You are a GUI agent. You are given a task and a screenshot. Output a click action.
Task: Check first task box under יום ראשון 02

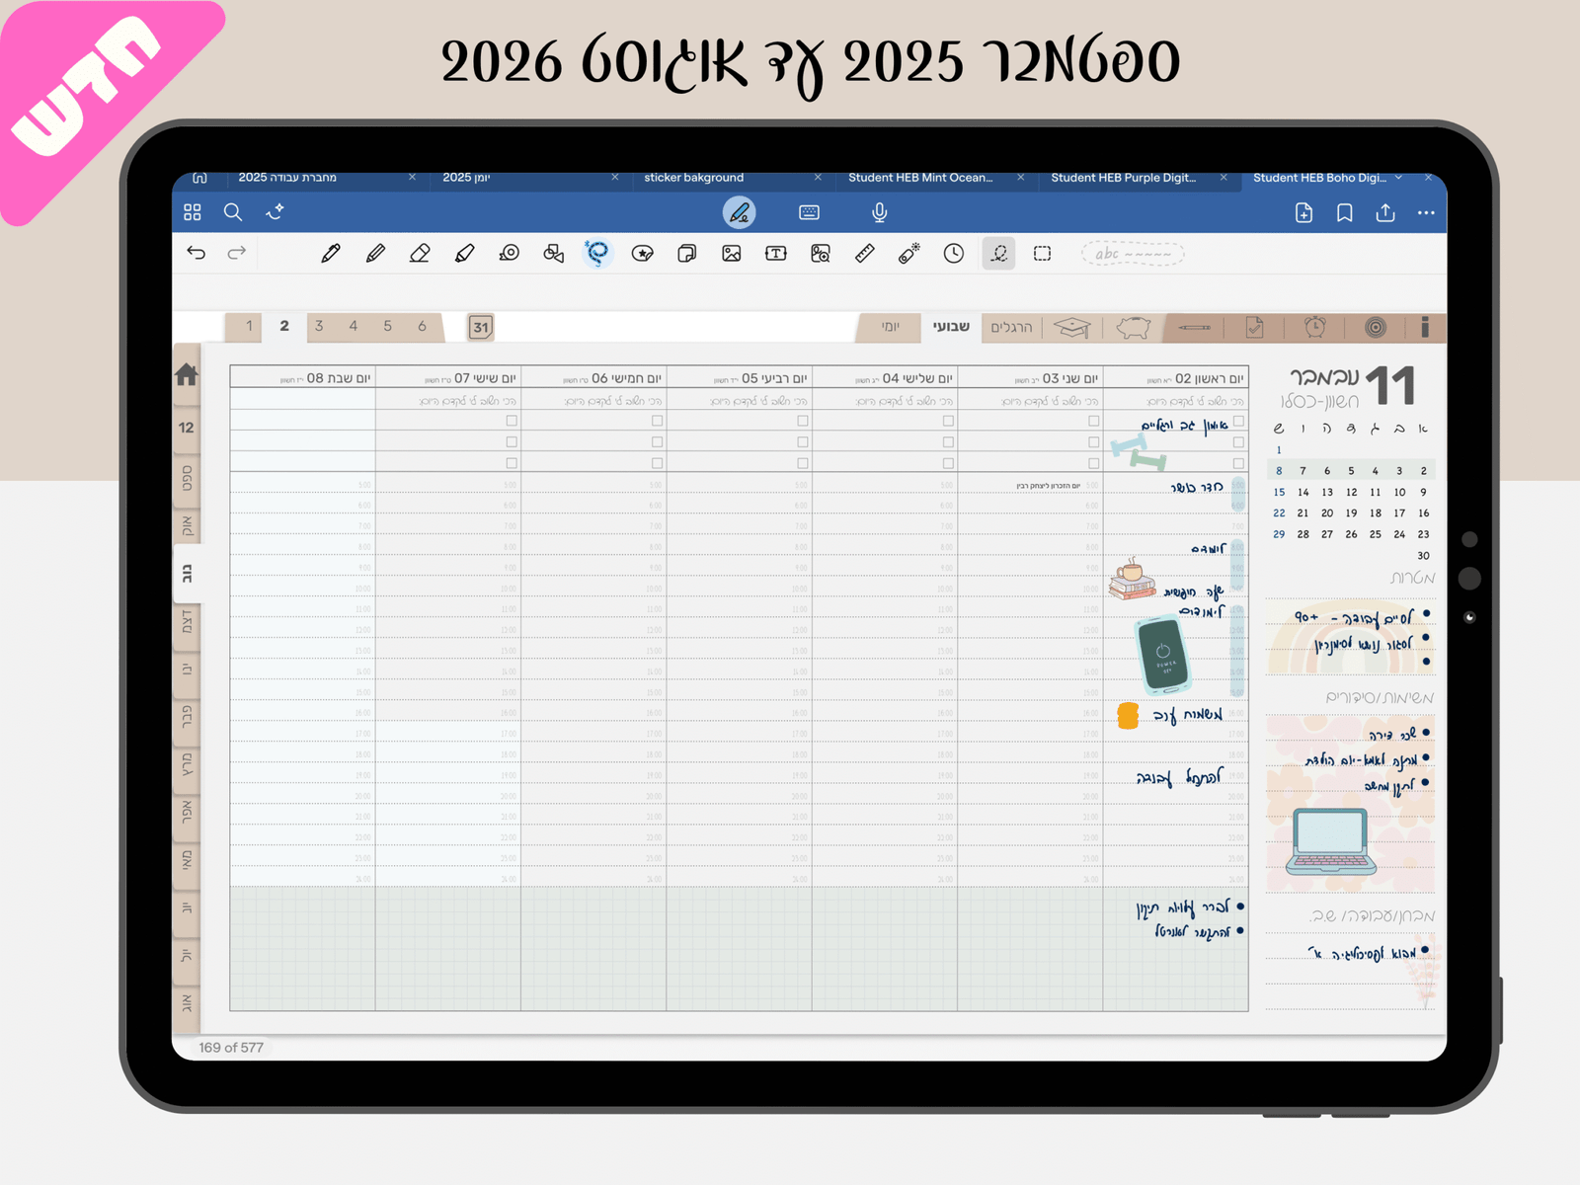[x=1238, y=421]
